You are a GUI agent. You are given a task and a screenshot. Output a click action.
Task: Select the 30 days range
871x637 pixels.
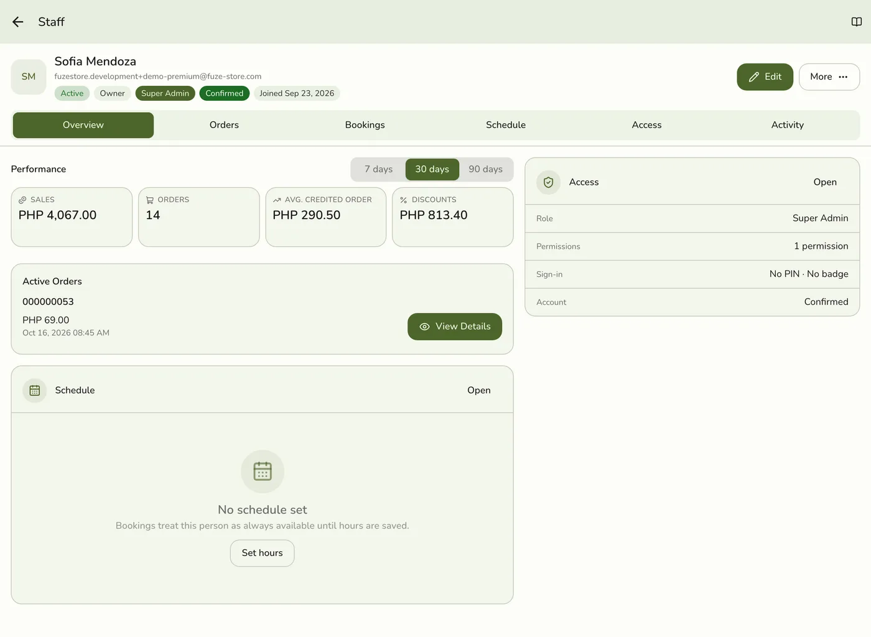coord(432,169)
